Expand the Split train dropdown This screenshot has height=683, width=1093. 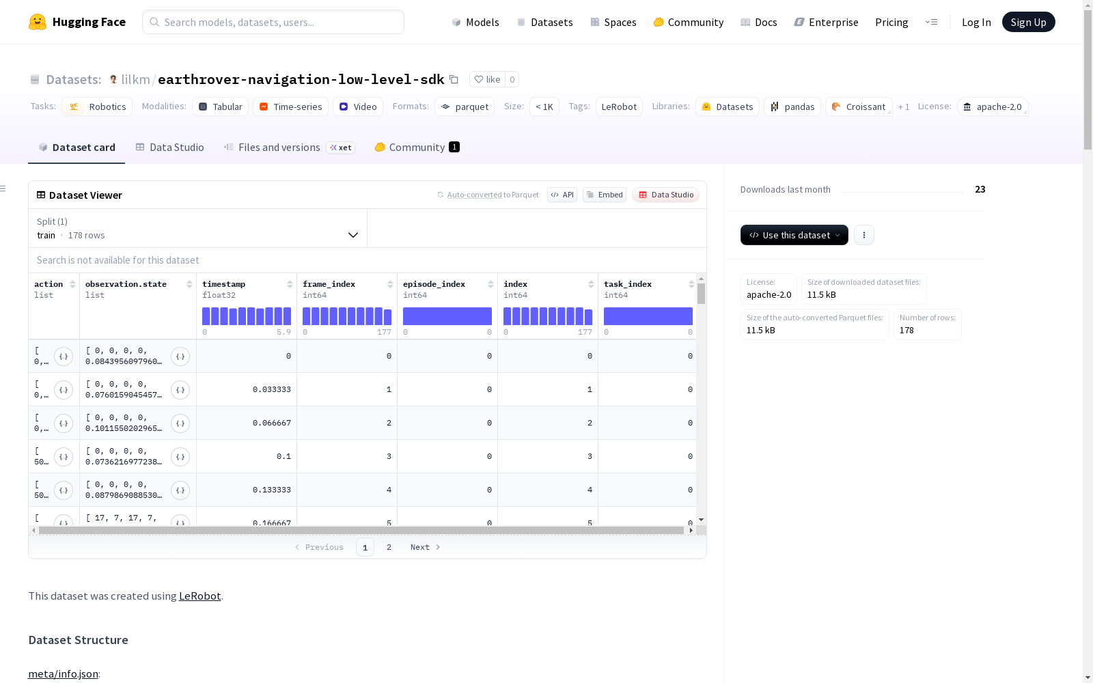(198, 228)
